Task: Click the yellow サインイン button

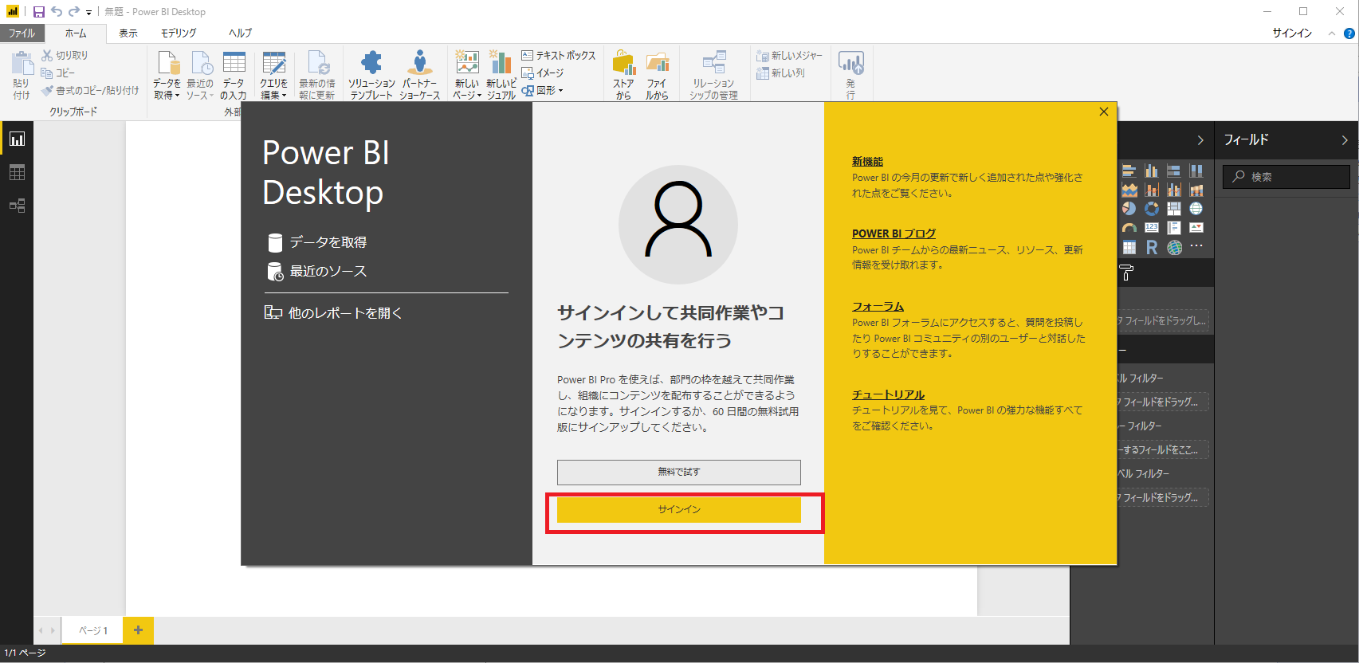Action: (679, 509)
